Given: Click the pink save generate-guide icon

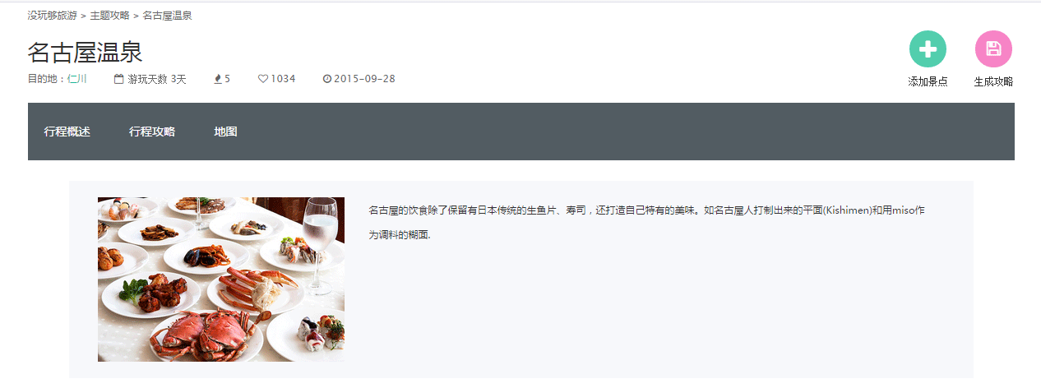Looking at the screenshot, I should pyautogui.click(x=993, y=48).
